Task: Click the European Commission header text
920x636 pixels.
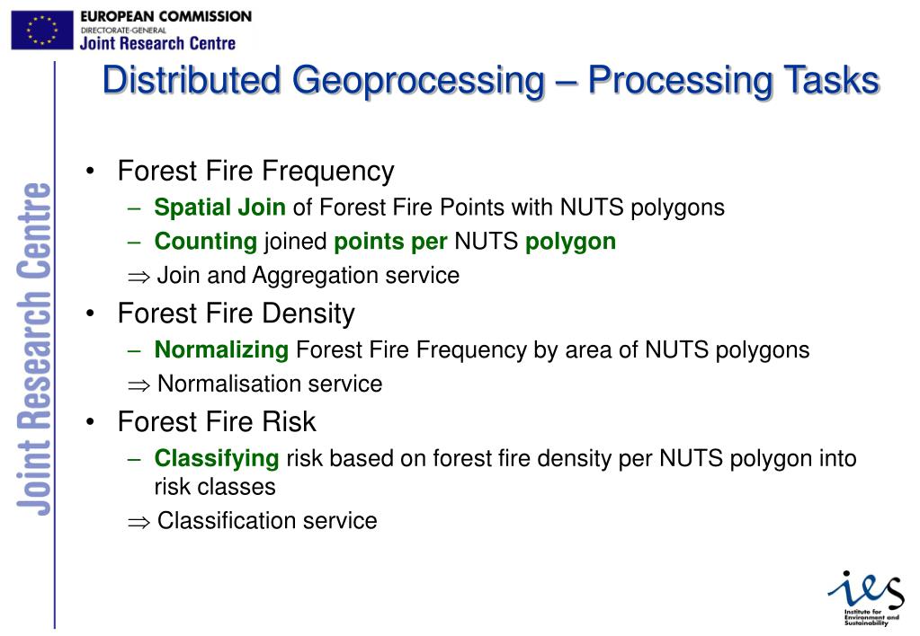Action: pos(166,16)
